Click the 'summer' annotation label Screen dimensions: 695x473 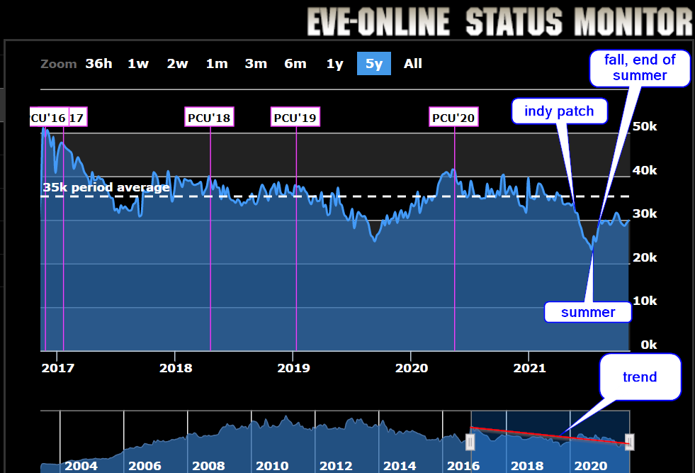[588, 312]
